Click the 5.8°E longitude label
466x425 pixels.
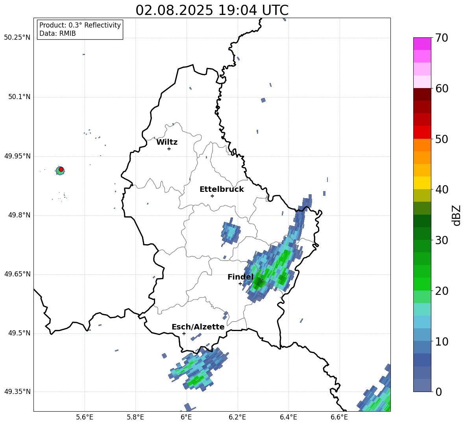(x=135, y=417)
